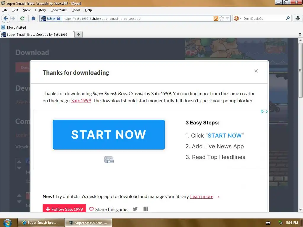Click the AdChoices triangle icon
Viewport: 303px width, 227px height.
coord(262,111)
